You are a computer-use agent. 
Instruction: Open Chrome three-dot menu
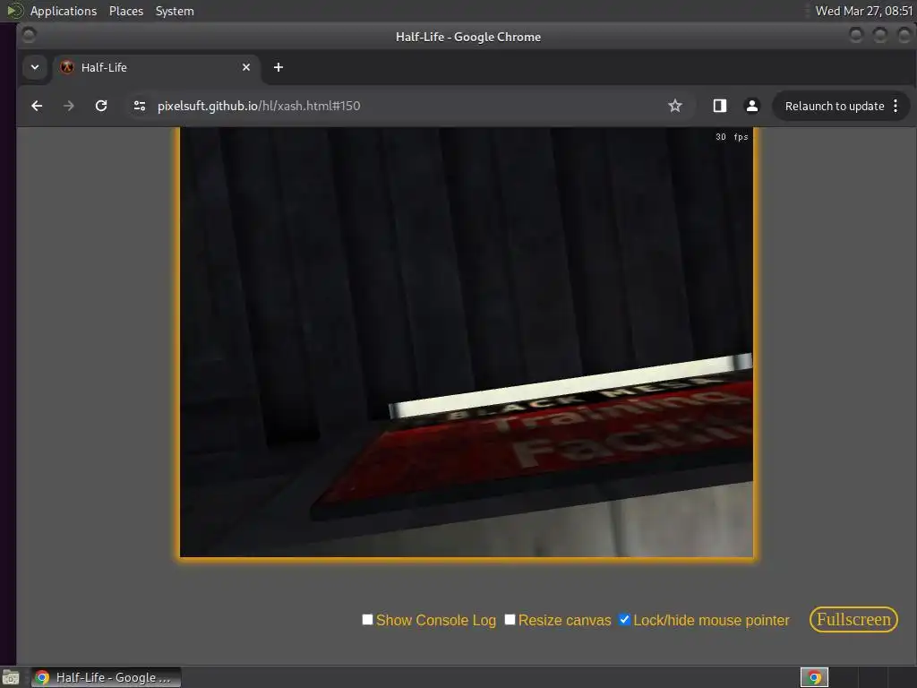click(x=896, y=106)
